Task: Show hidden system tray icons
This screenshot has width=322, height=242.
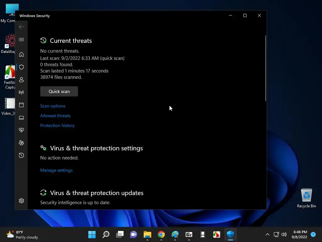Action: tap(268, 234)
